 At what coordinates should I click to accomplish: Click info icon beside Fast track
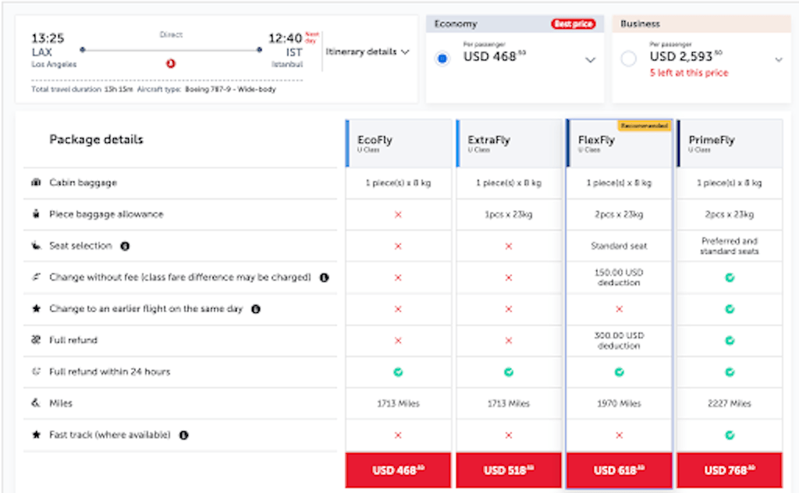point(183,435)
